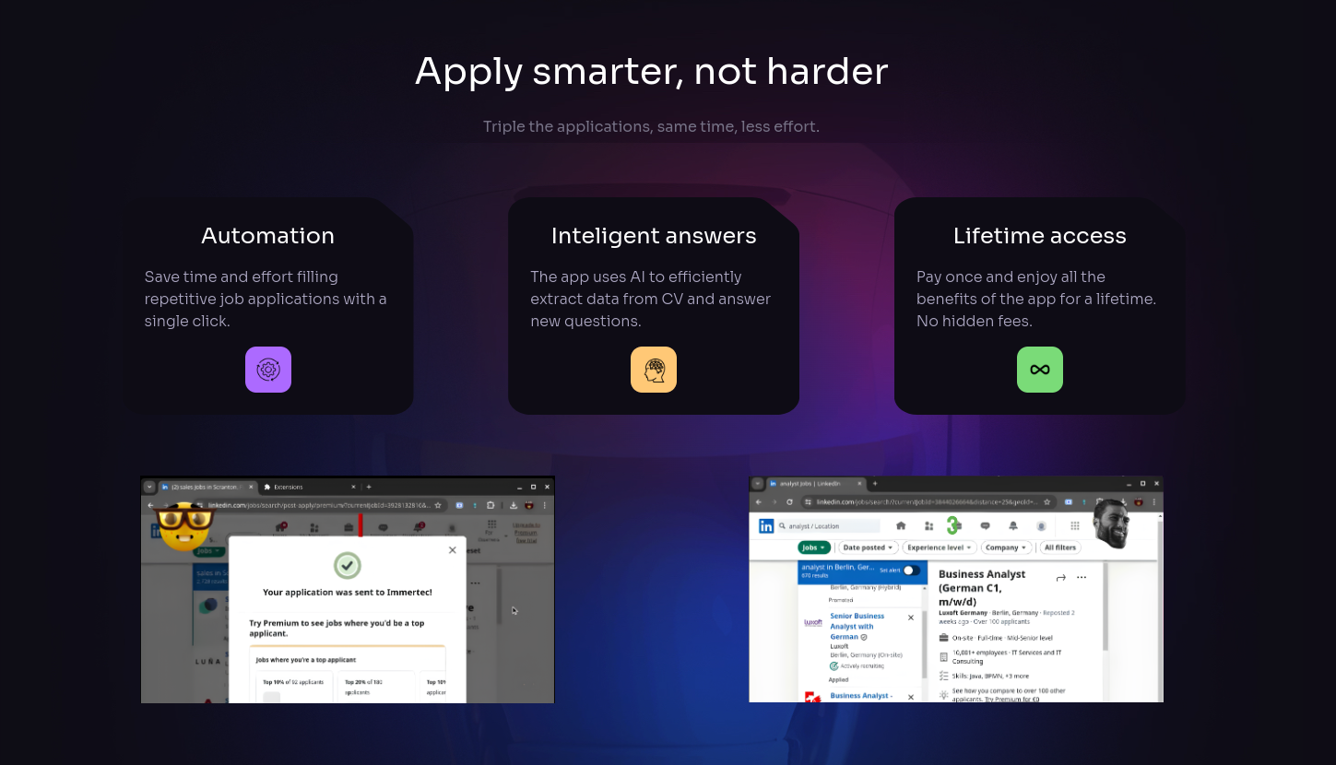Open Chrome downloads icon in sales demo

[513, 505]
